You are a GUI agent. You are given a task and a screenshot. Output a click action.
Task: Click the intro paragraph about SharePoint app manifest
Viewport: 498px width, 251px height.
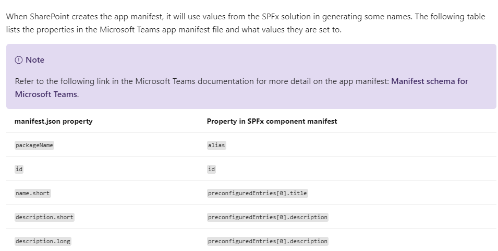pyautogui.click(x=246, y=23)
